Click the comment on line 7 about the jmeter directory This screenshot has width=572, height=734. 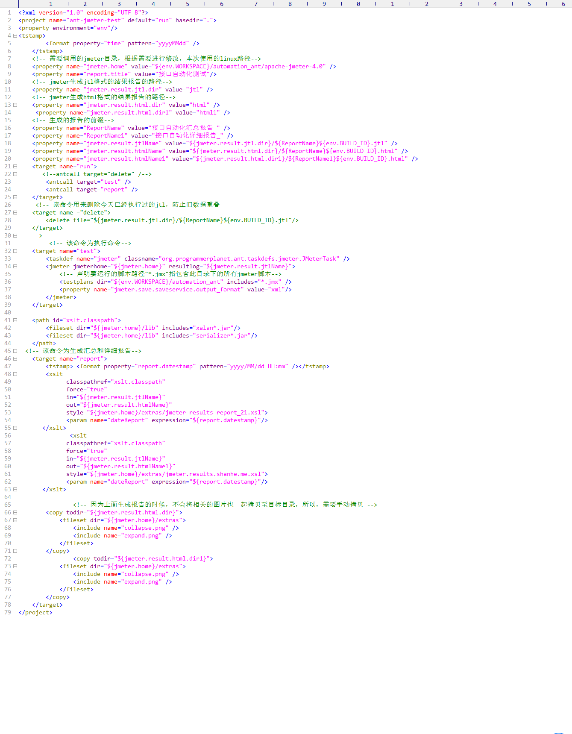point(147,59)
